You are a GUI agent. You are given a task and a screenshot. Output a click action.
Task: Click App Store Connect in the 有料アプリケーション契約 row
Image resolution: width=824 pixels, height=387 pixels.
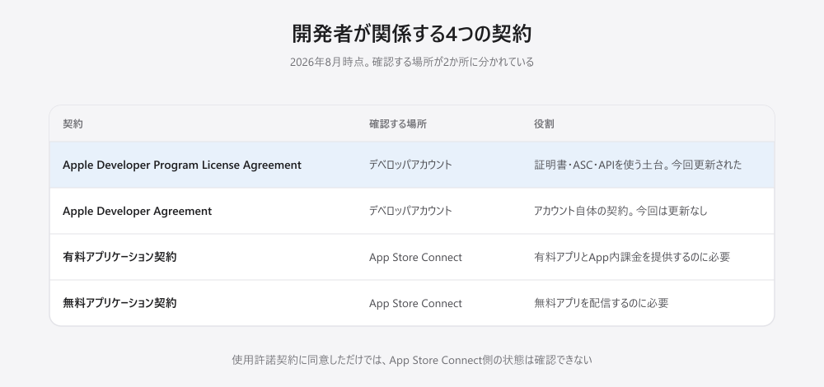coord(415,257)
